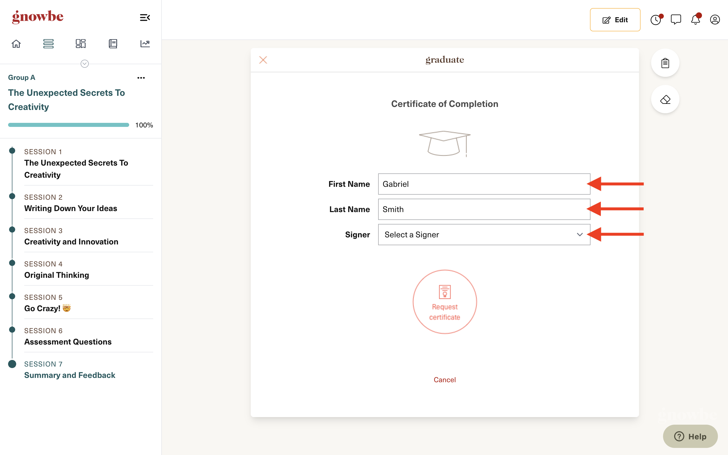Open Session 3 Creativity and Innovation
The width and height of the screenshot is (728, 455).
[88, 237]
